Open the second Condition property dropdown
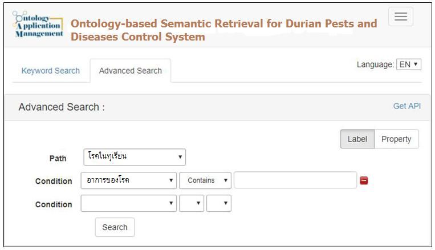This screenshot has height=250, width=435. click(x=129, y=203)
